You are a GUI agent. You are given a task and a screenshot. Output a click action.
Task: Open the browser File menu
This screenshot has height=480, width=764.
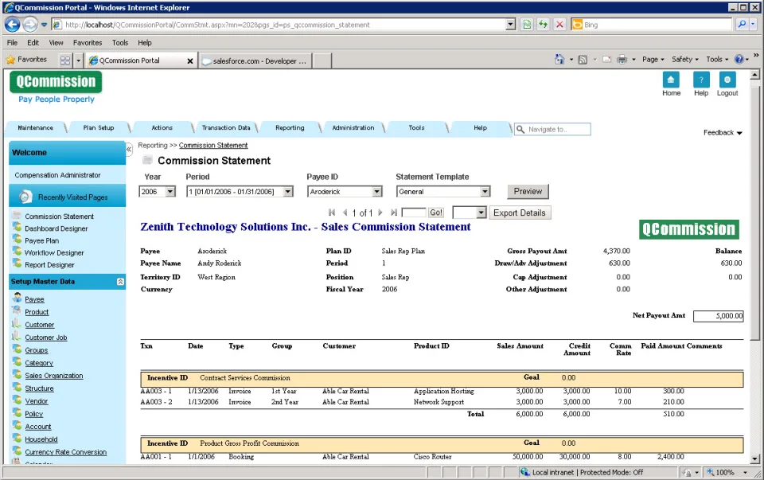[x=12, y=43]
